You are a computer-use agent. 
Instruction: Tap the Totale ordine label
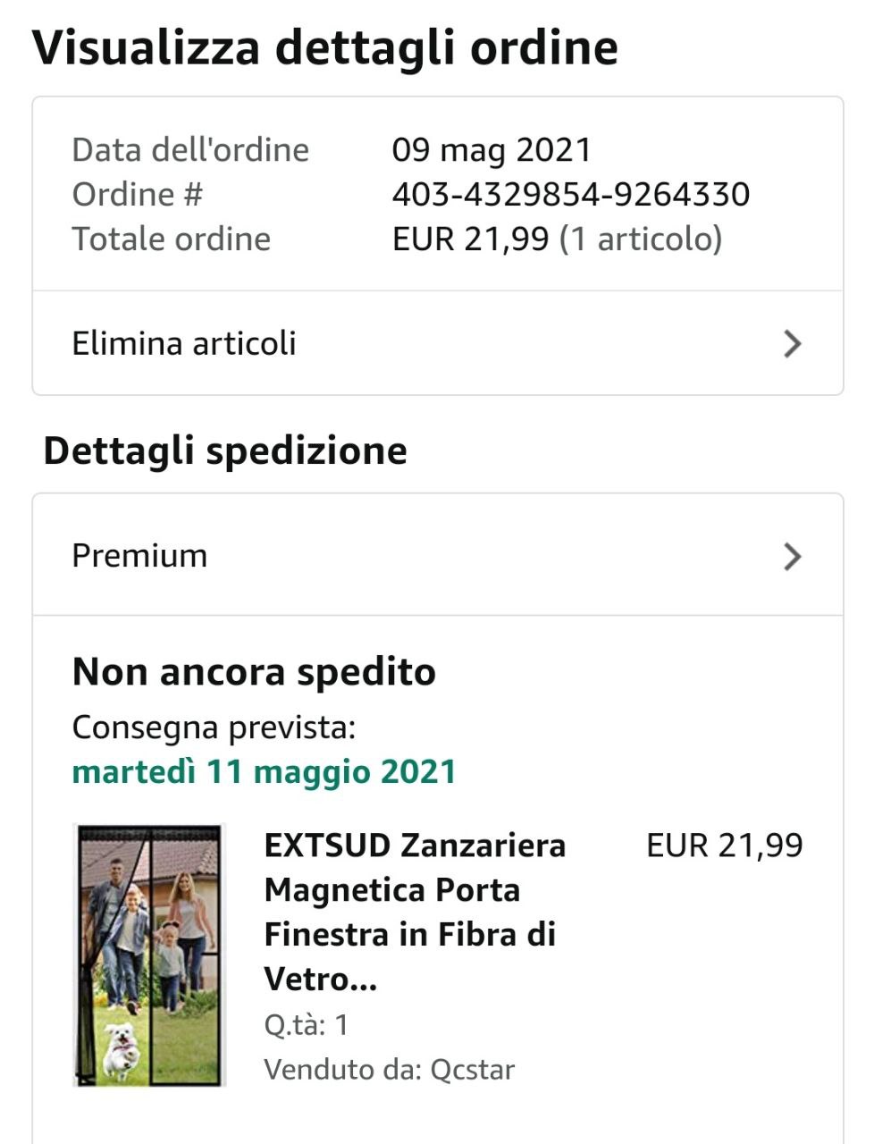171,239
